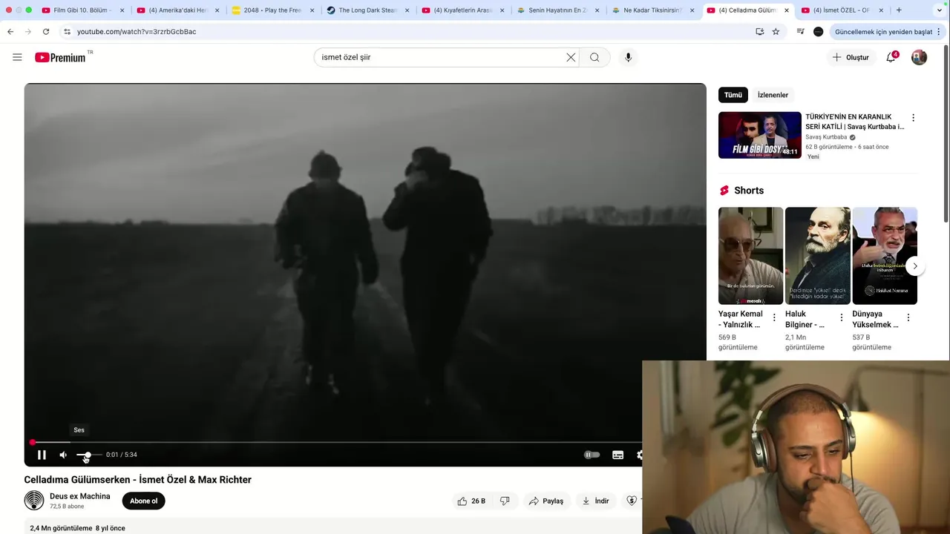This screenshot has height=534, width=950.
Task: Toggle autoplay switch in player
Action: coord(592,455)
